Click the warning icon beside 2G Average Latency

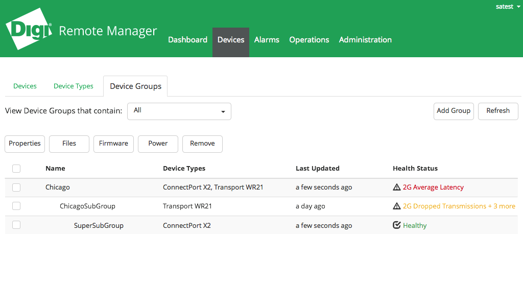396,187
